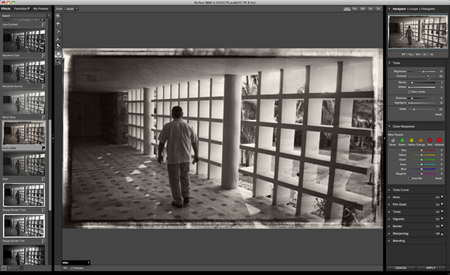Toggle the Preview checkbox
This screenshot has height=275, width=450.
tap(72, 268)
